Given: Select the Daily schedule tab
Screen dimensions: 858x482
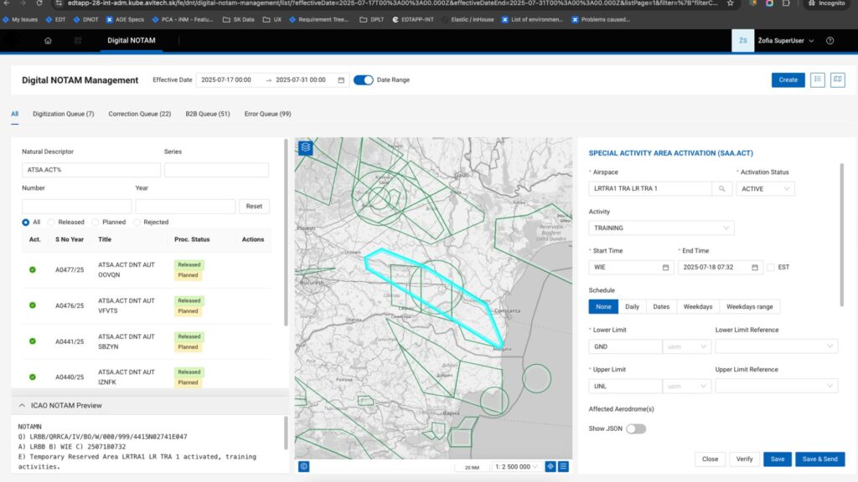Looking at the screenshot, I should pos(632,306).
